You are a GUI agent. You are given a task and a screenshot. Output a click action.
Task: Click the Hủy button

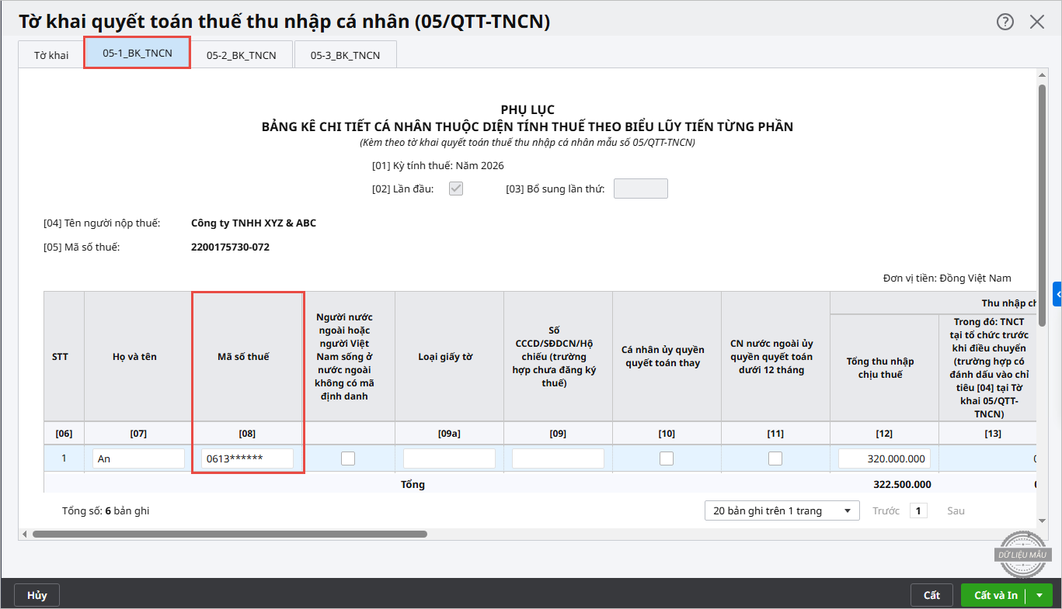click(x=37, y=595)
